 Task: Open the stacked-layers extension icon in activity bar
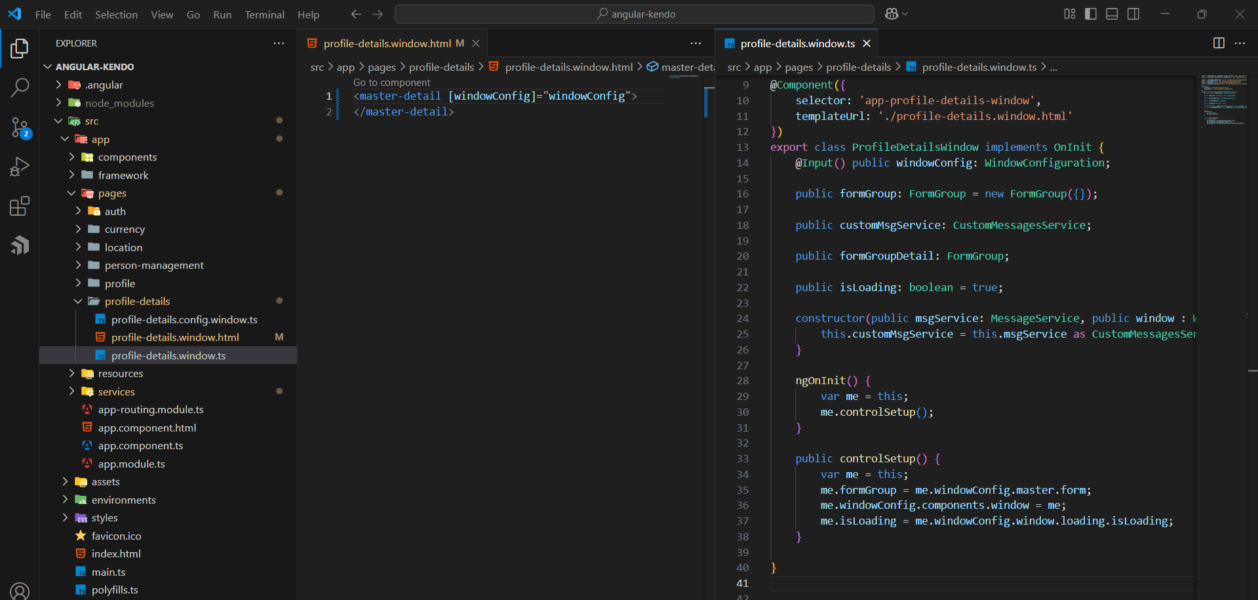(20, 245)
